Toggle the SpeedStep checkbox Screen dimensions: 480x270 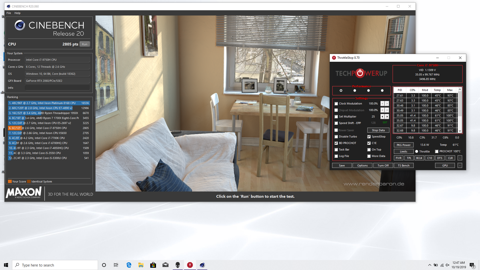click(369, 137)
